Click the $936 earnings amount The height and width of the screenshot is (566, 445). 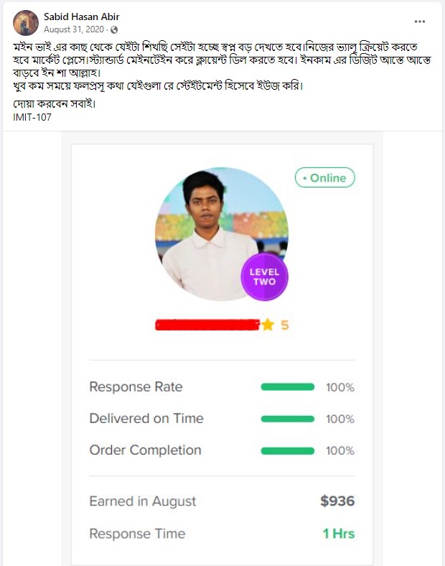coord(337,501)
